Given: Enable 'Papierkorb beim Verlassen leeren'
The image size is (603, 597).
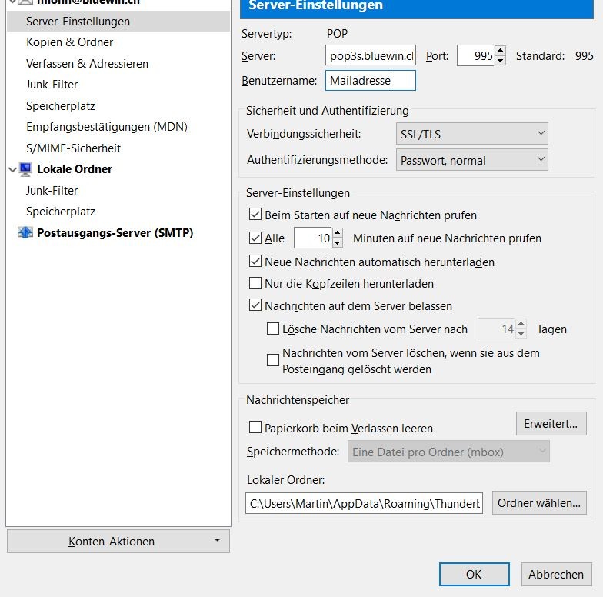Looking at the screenshot, I should pyautogui.click(x=255, y=428).
